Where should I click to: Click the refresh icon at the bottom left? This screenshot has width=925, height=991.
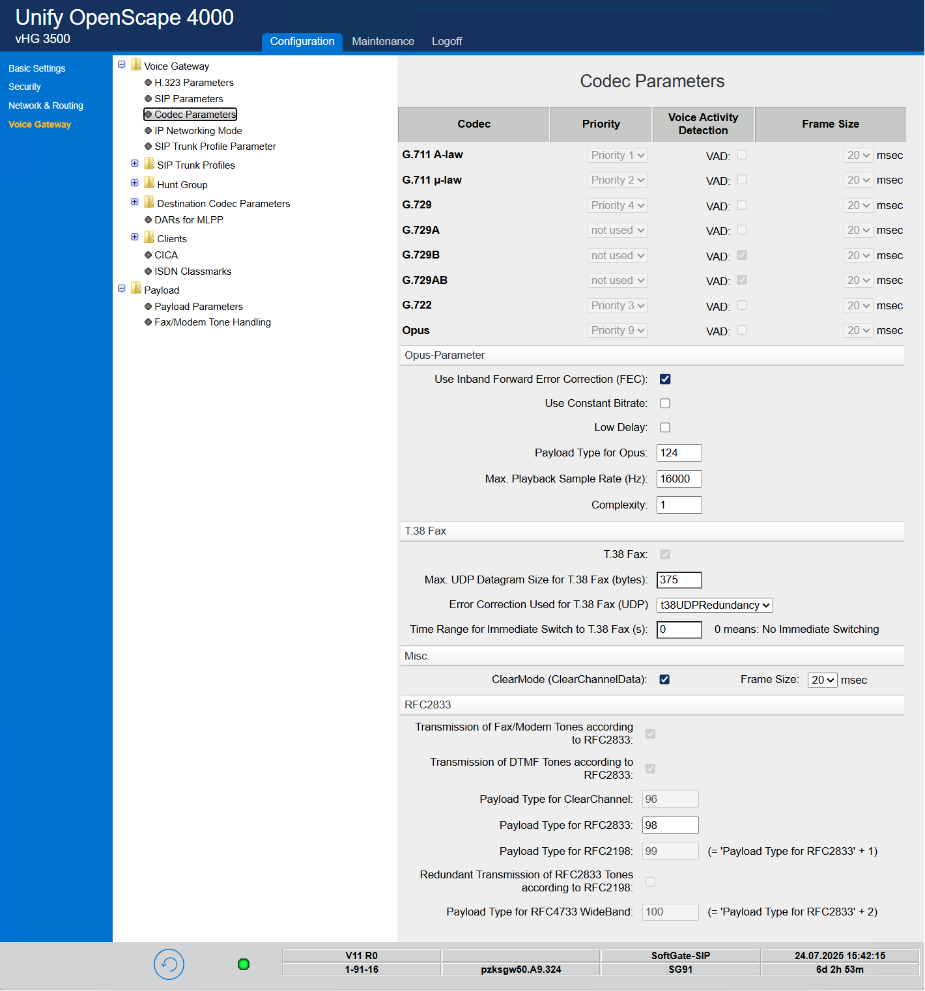pyautogui.click(x=169, y=964)
